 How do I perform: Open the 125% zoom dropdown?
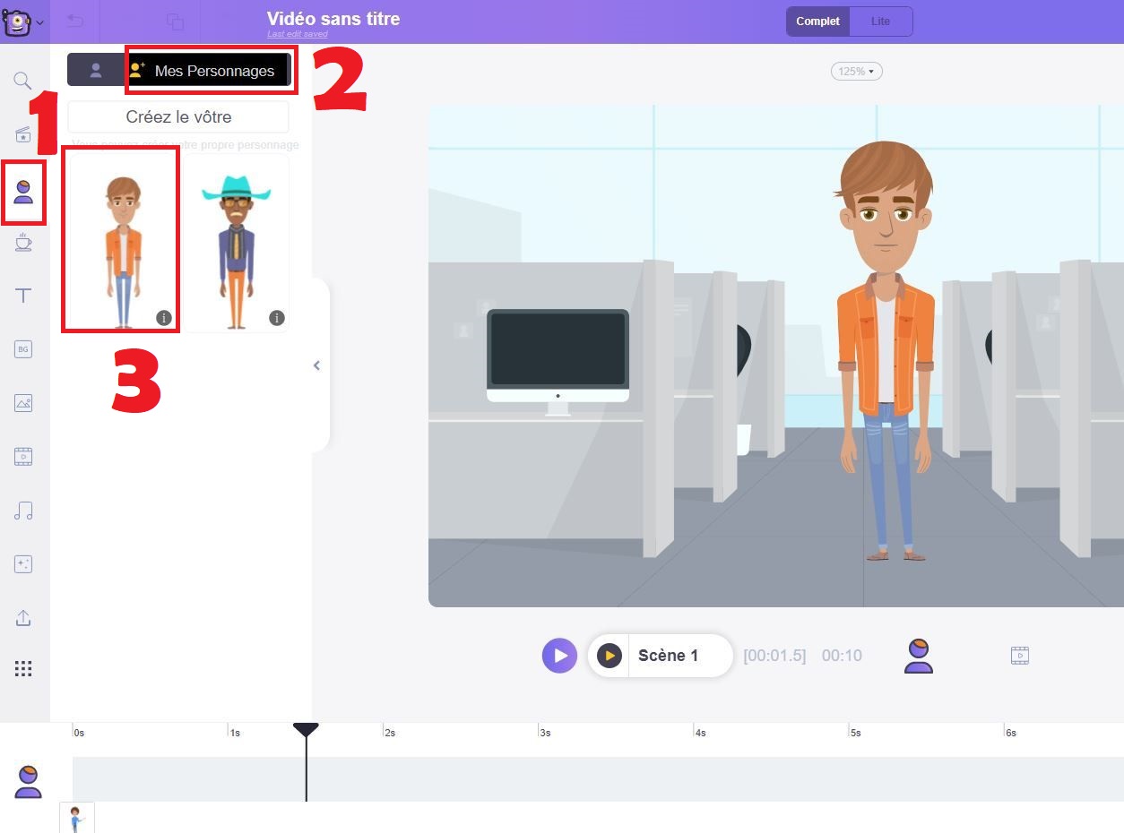click(x=856, y=71)
